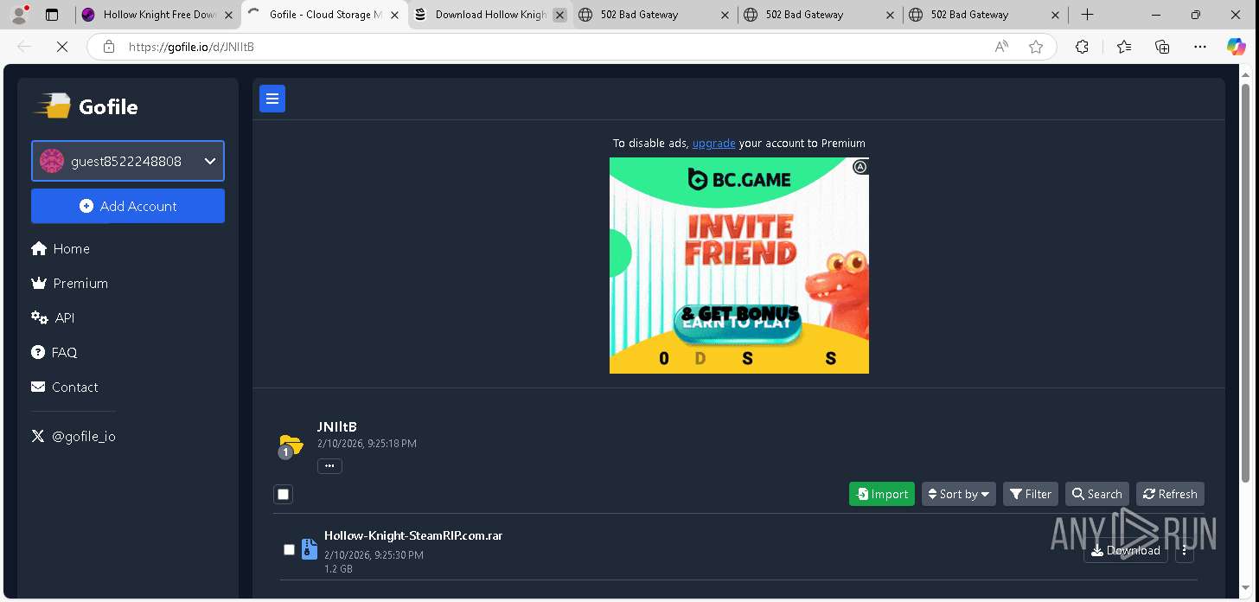Open browser profile avatar icon
Screen dimensions: 1259x602
(x=19, y=15)
